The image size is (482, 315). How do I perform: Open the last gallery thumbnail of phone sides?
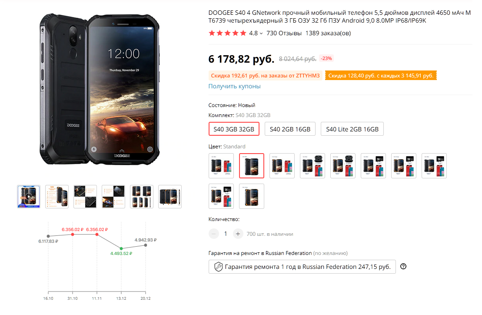tap(170, 196)
